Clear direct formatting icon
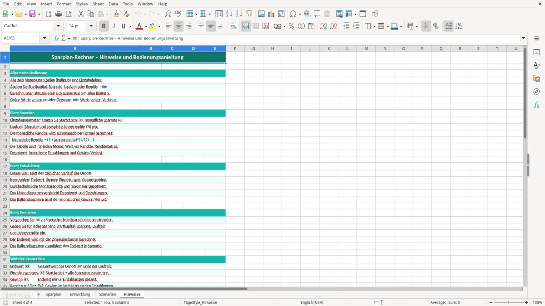 [x=126, y=14]
